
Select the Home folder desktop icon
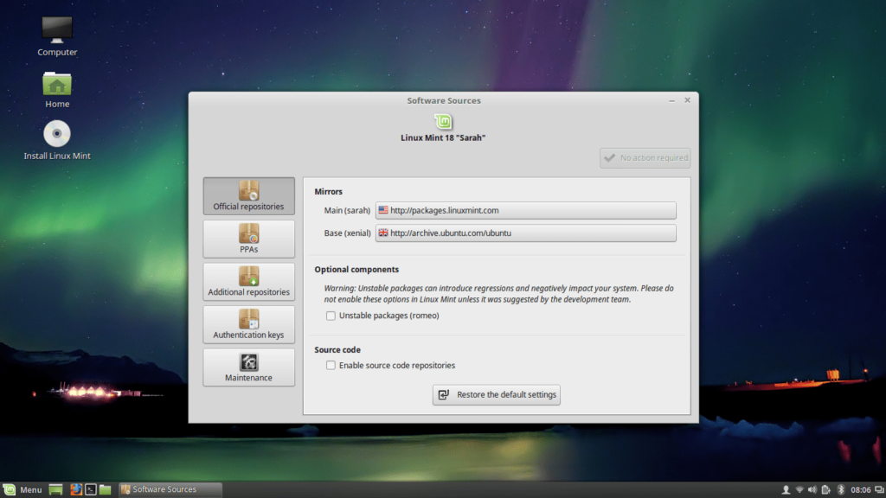[x=57, y=85]
